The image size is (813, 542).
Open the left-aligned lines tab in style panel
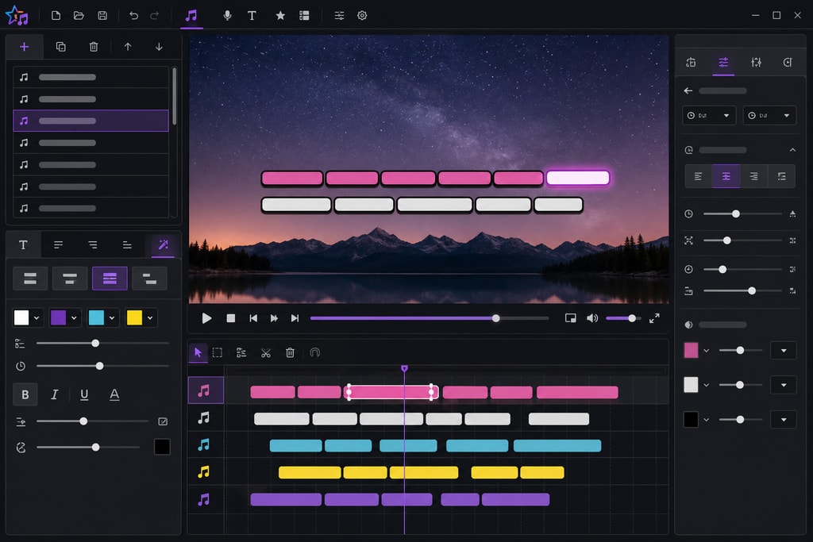point(58,245)
